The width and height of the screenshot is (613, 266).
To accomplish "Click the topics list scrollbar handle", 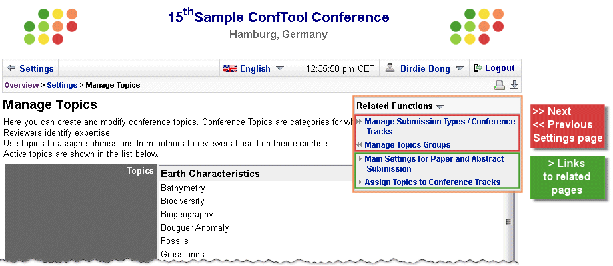I will (x=508, y=222).
